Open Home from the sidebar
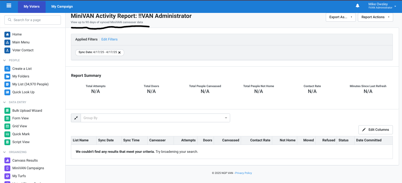Image resolution: width=402 pixels, height=183 pixels. coord(17,34)
